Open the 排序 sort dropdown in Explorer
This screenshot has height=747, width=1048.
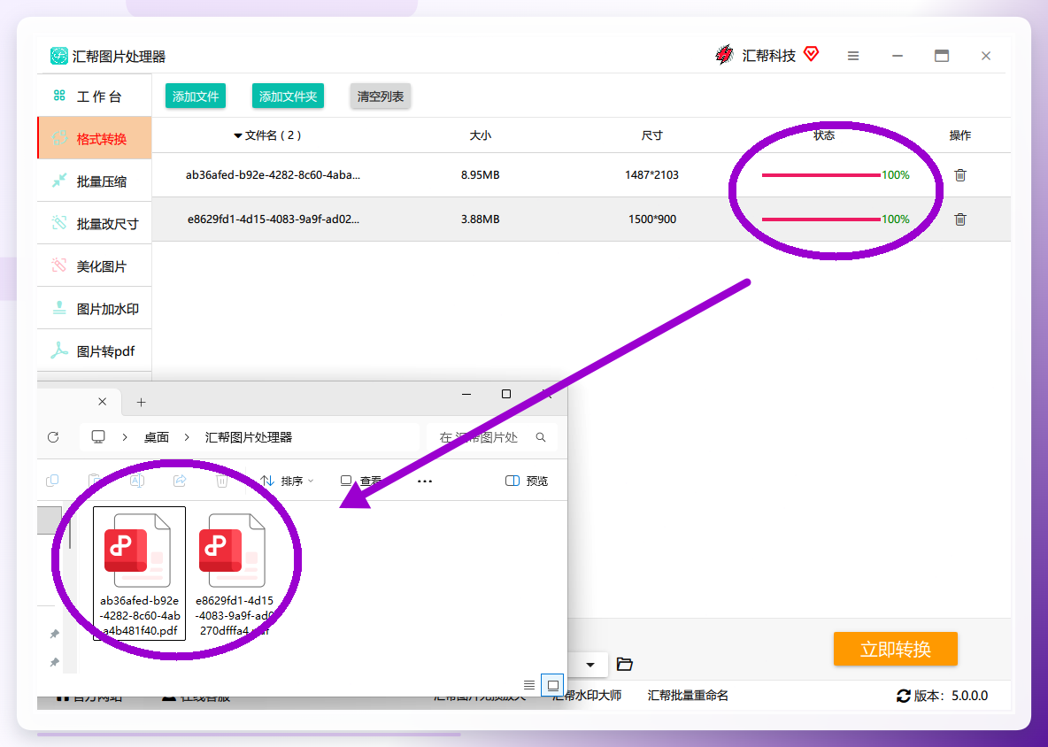coord(287,481)
